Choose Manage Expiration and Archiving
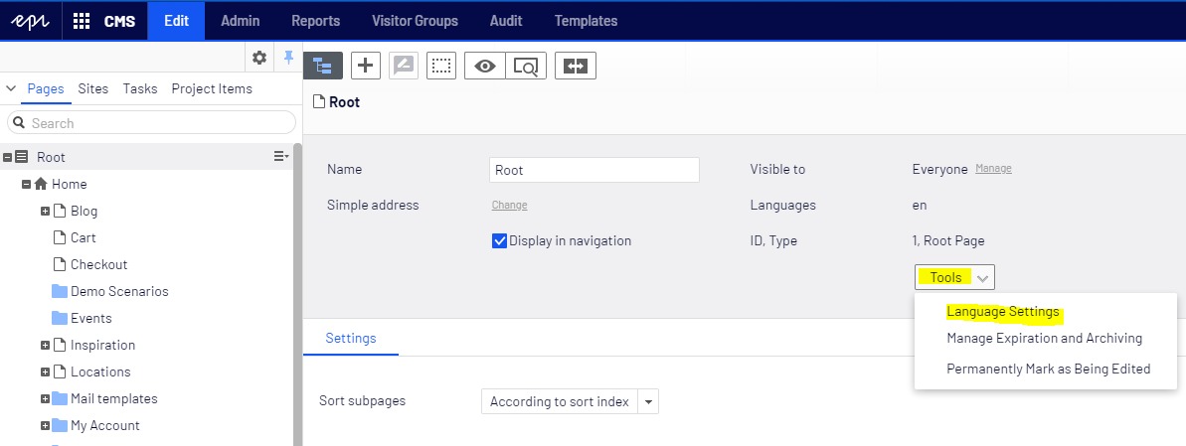The image size is (1186, 446). (x=1044, y=339)
